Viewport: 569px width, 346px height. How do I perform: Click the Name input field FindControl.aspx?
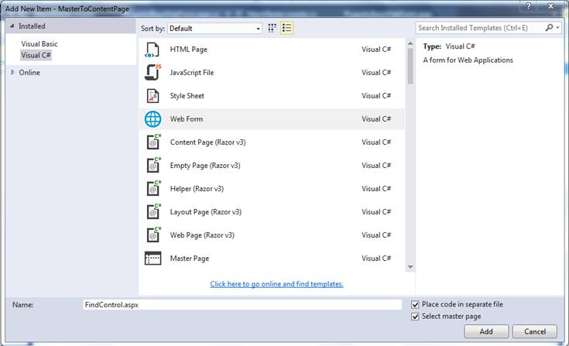[242, 305]
